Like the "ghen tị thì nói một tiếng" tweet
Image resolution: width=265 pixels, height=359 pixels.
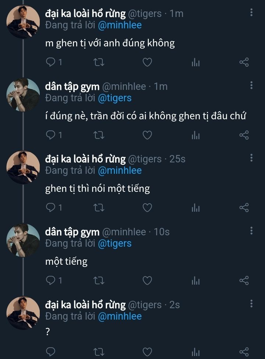tap(147, 208)
